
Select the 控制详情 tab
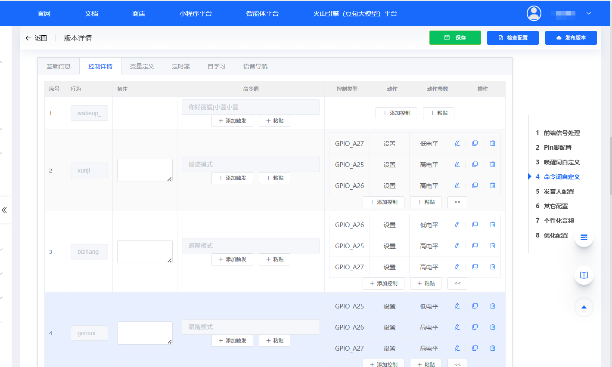coord(100,66)
